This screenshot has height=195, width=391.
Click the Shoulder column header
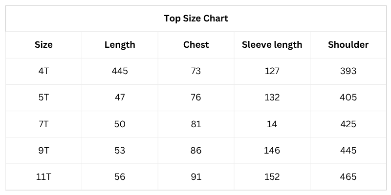click(x=348, y=45)
